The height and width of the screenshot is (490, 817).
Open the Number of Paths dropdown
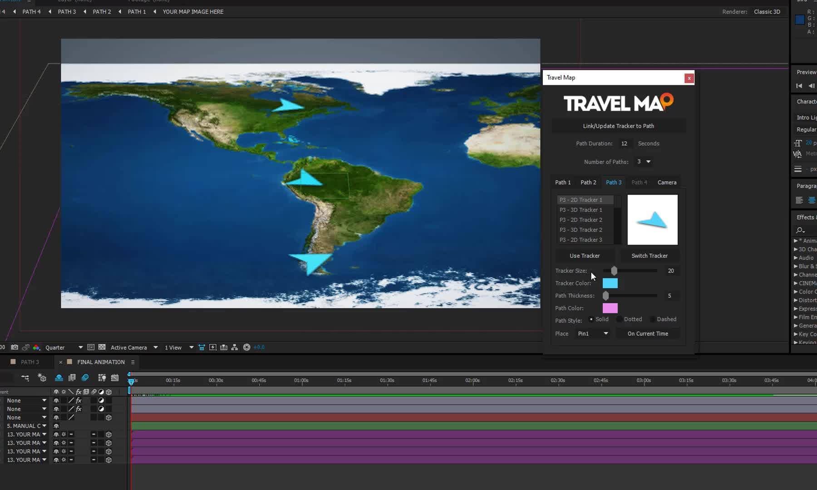[644, 162]
